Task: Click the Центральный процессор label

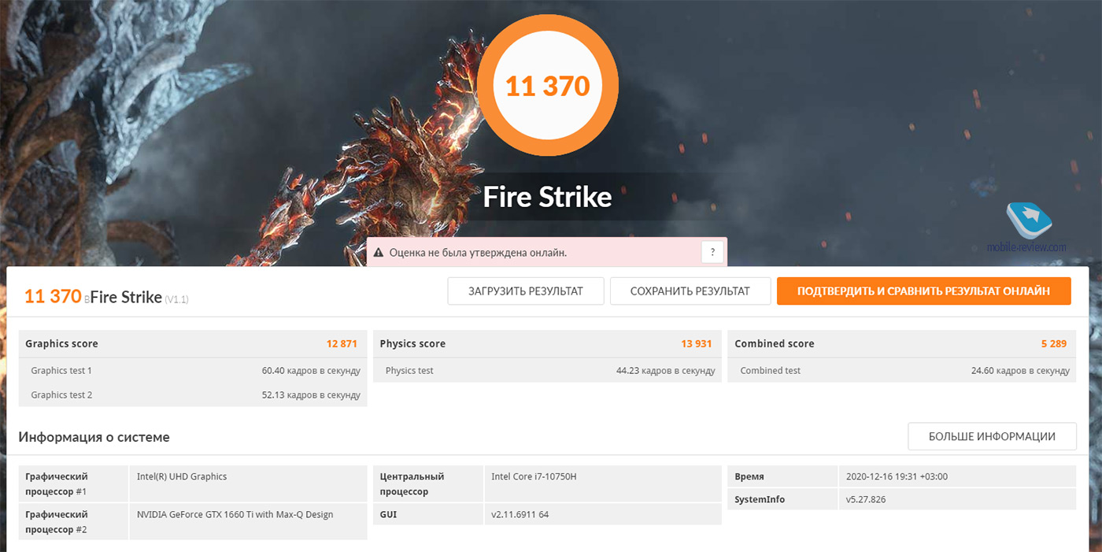Action: (412, 483)
